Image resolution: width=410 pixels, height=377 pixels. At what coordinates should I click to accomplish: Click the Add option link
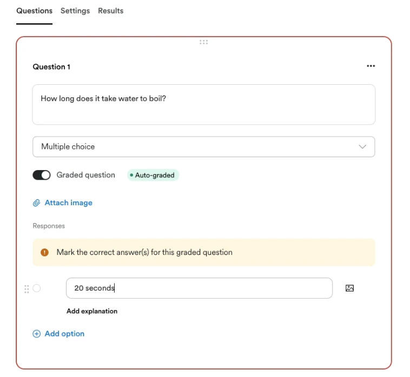tap(64, 333)
